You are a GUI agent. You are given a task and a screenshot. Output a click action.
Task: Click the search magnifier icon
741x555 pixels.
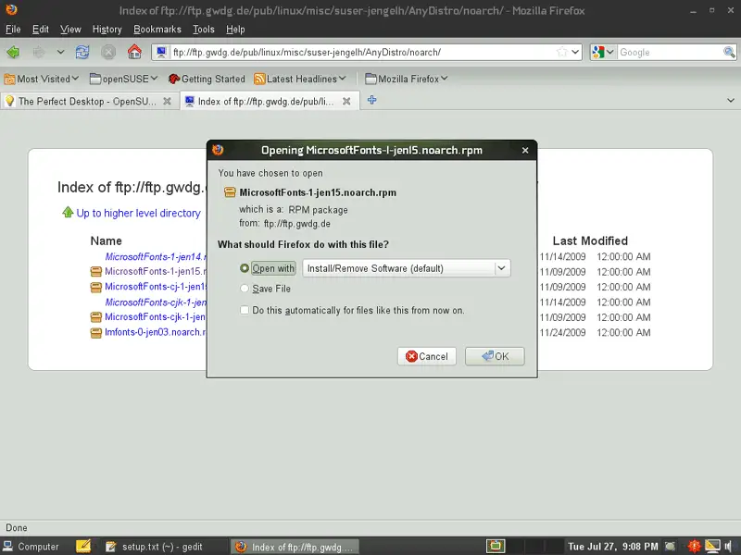(729, 52)
